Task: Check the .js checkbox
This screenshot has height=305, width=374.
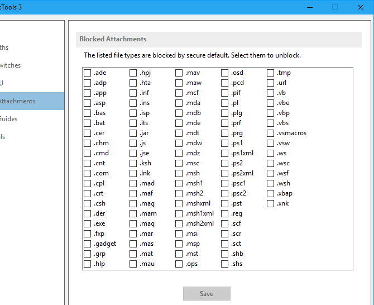Action: pos(133,143)
